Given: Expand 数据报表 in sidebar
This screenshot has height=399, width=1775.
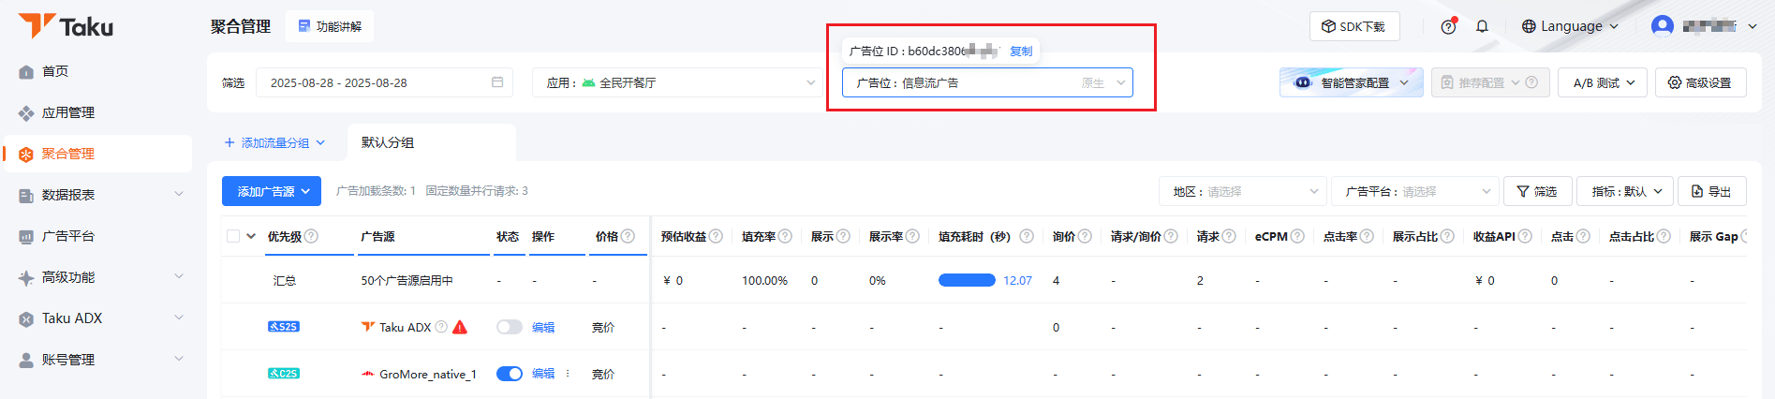Looking at the screenshot, I should tap(97, 195).
